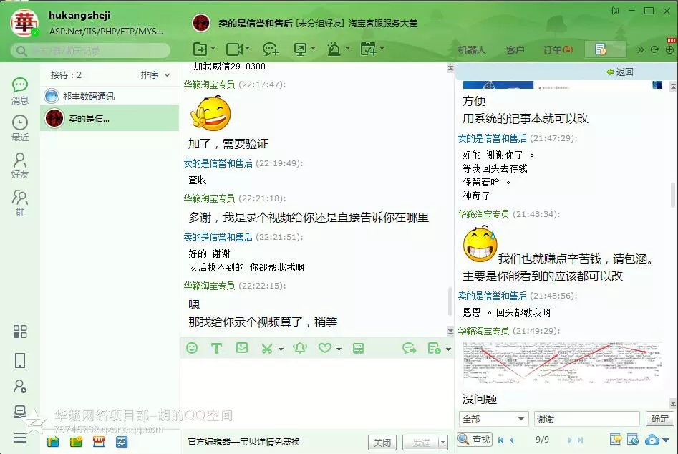This screenshot has height=454, width=678.
Task: Go to previous page of chat history
Action: pos(512,440)
